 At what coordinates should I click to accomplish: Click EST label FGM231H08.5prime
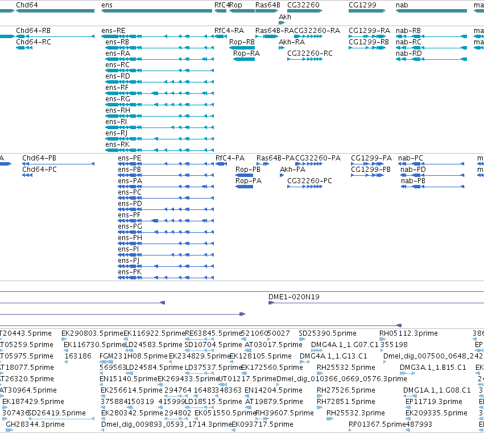tap(133, 356)
